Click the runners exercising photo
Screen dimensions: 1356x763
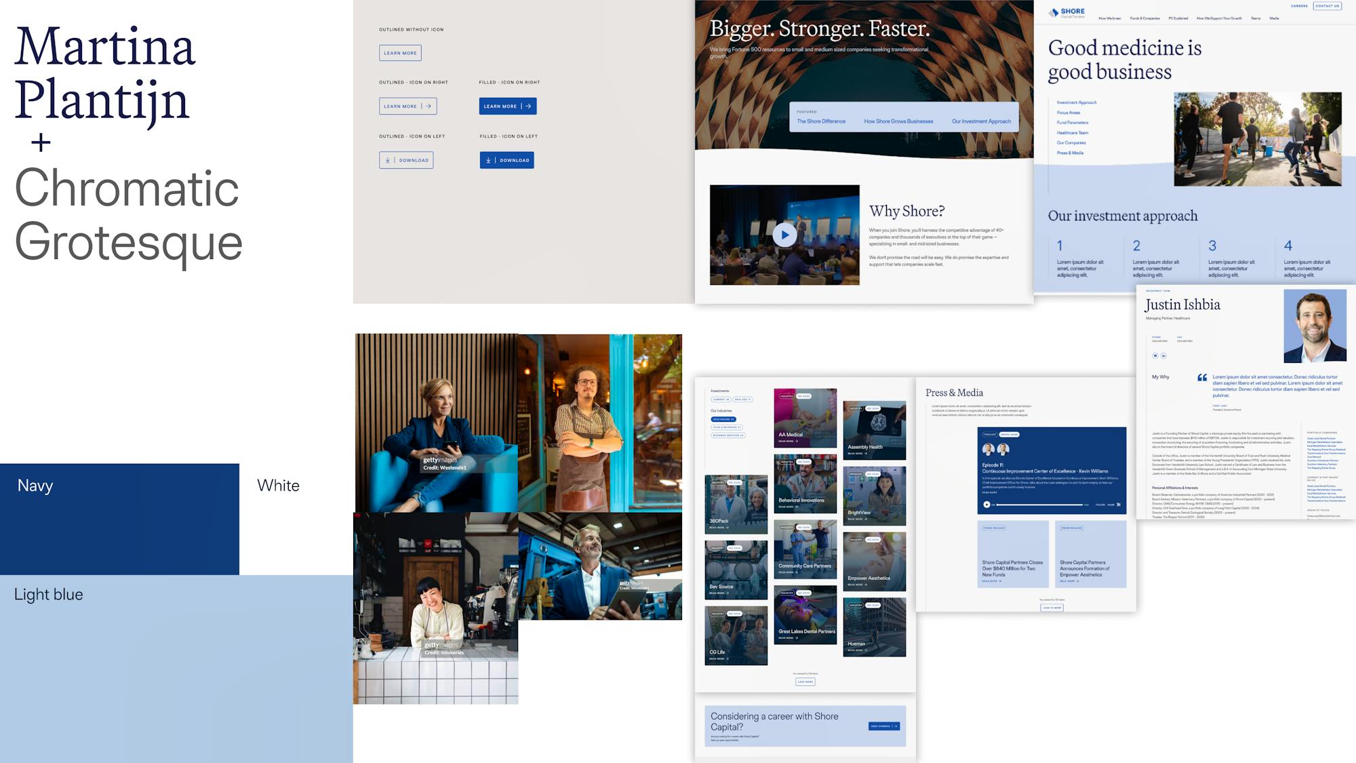(1258, 139)
